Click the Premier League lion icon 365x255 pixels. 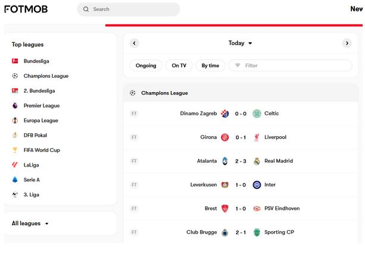(15, 106)
